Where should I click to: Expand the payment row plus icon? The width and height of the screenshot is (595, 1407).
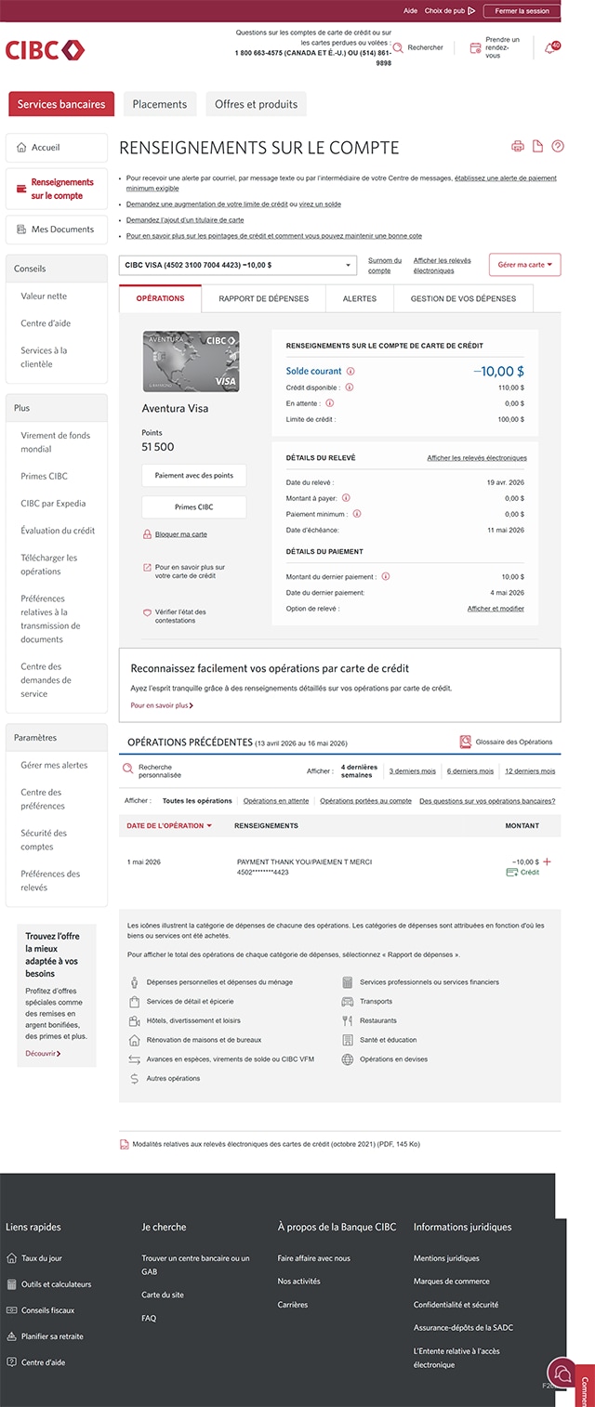(547, 862)
